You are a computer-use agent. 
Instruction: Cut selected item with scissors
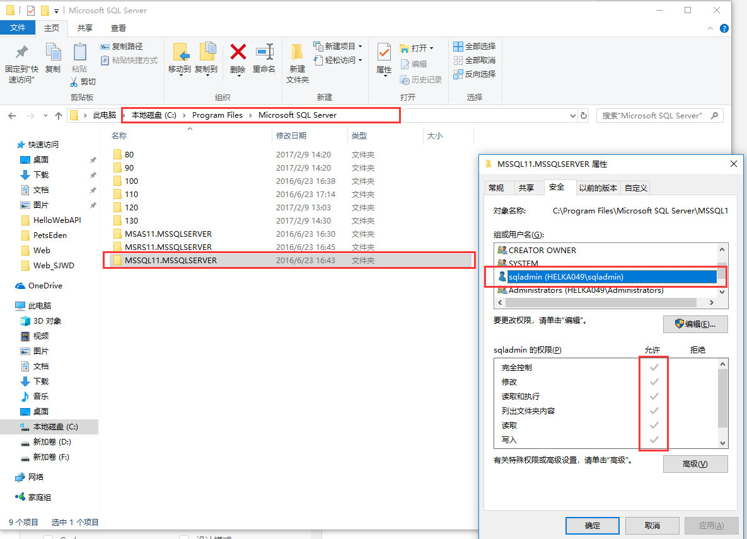[x=83, y=82]
